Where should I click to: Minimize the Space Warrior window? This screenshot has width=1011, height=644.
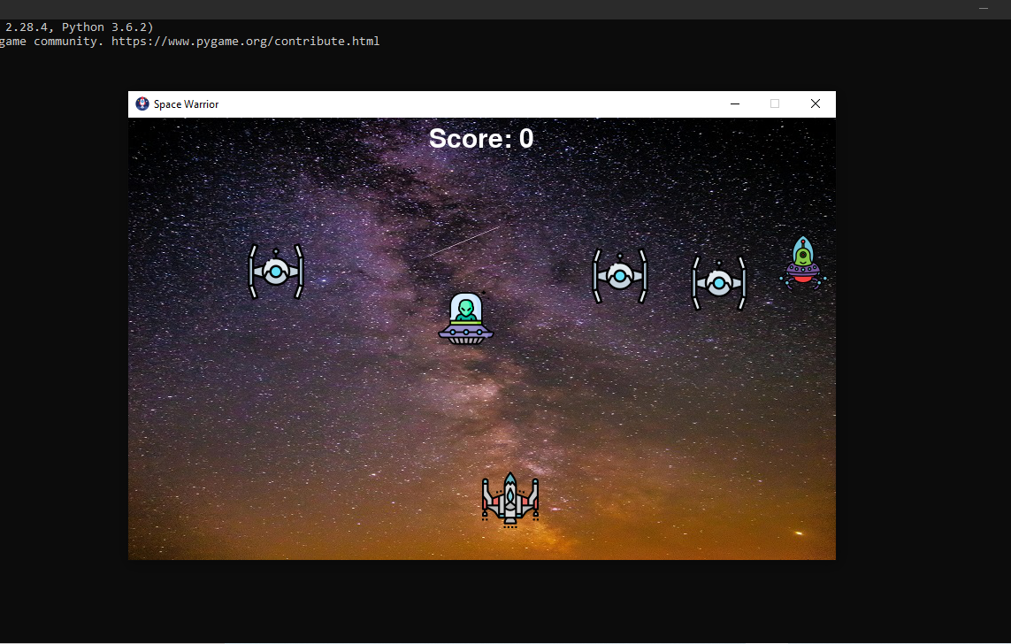coord(734,103)
